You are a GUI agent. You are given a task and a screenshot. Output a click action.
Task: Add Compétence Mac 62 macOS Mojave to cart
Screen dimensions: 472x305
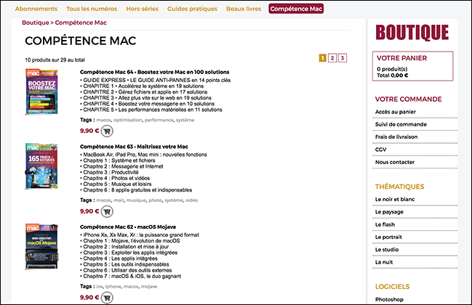[107, 298]
